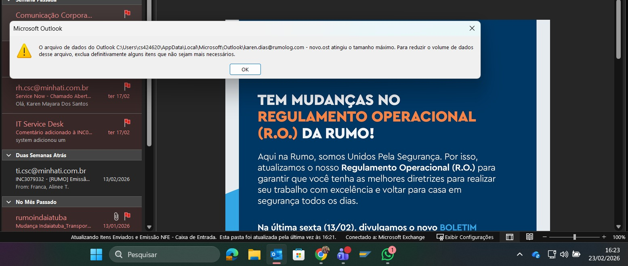The height and width of the screenshot is (266, 628).
Task: Click the yellow warning triangle icon
Action: 24,51
